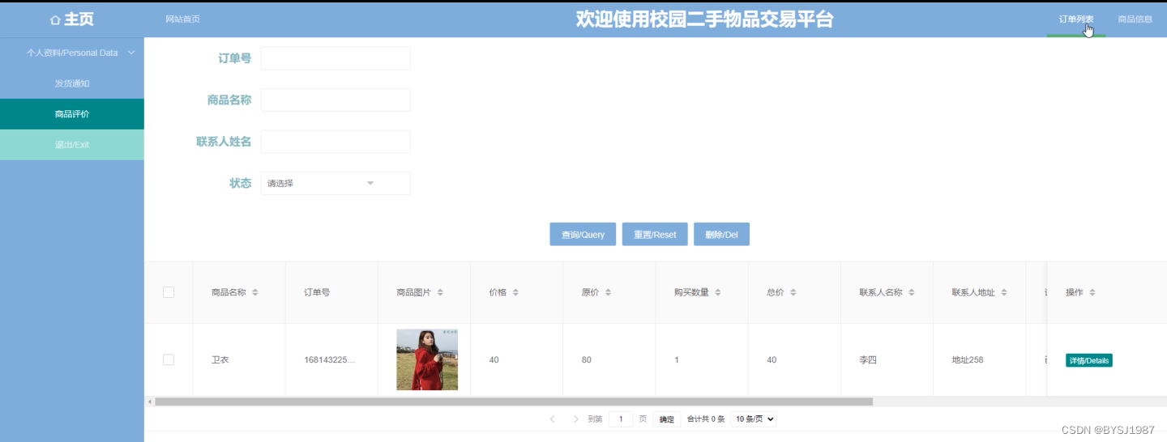This screenshot has width=1167, height=442.
Task: Sort by 操作 column arrows
Action: tap(1092, 292)
